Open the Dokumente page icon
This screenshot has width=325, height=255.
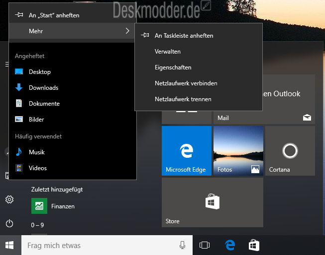pyautogui.click(x=19, y=103)
